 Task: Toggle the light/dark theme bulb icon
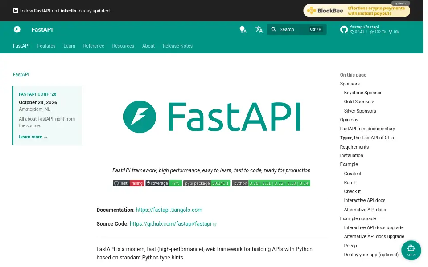coord(243,29)
